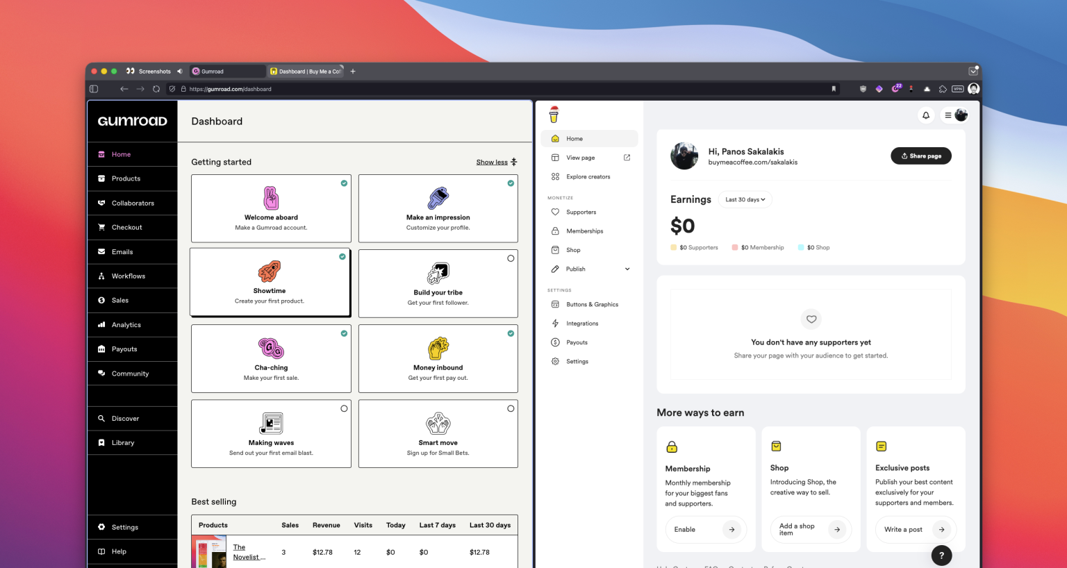Image resolution: width=1067 pixels, height=568 pixels.
Task: Toggle the Smart move completion circle
Action: coord(511,408)
